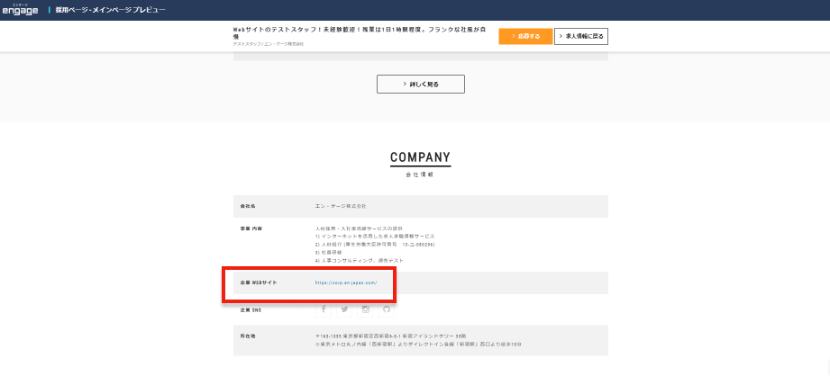Image resolution: width=830 pixels, height=376 pixels.
Task: Click 求人情報に戻る button
Action: coord(581,37)
